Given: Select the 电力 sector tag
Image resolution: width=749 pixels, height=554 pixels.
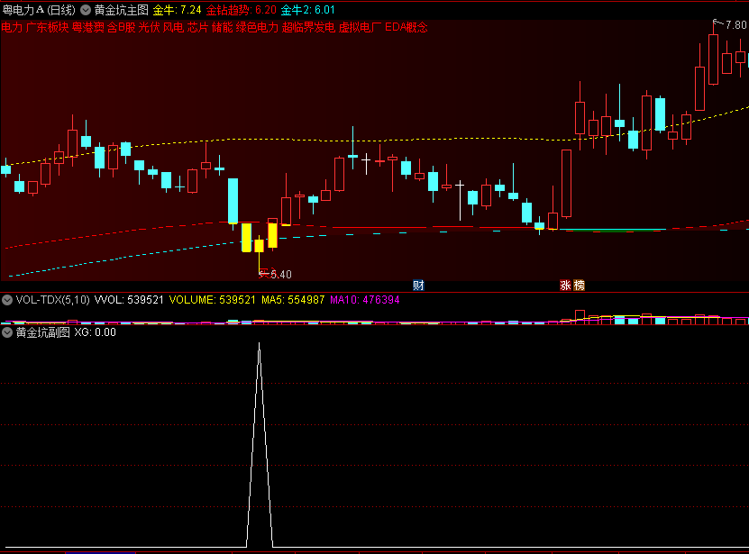Looking at the screenshot, I should (12, 28).
